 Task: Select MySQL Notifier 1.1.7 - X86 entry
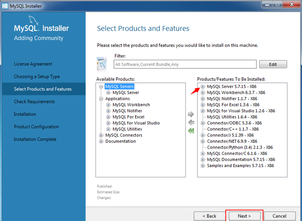(x=232, y=99)
